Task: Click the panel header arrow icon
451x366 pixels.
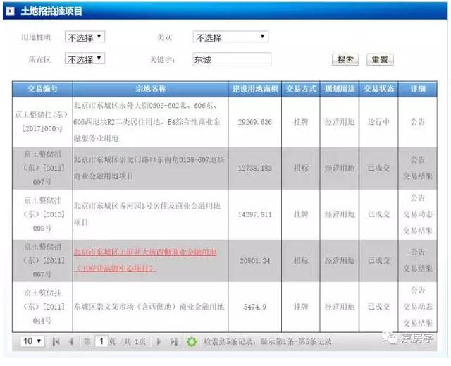Action: (11, 11)
